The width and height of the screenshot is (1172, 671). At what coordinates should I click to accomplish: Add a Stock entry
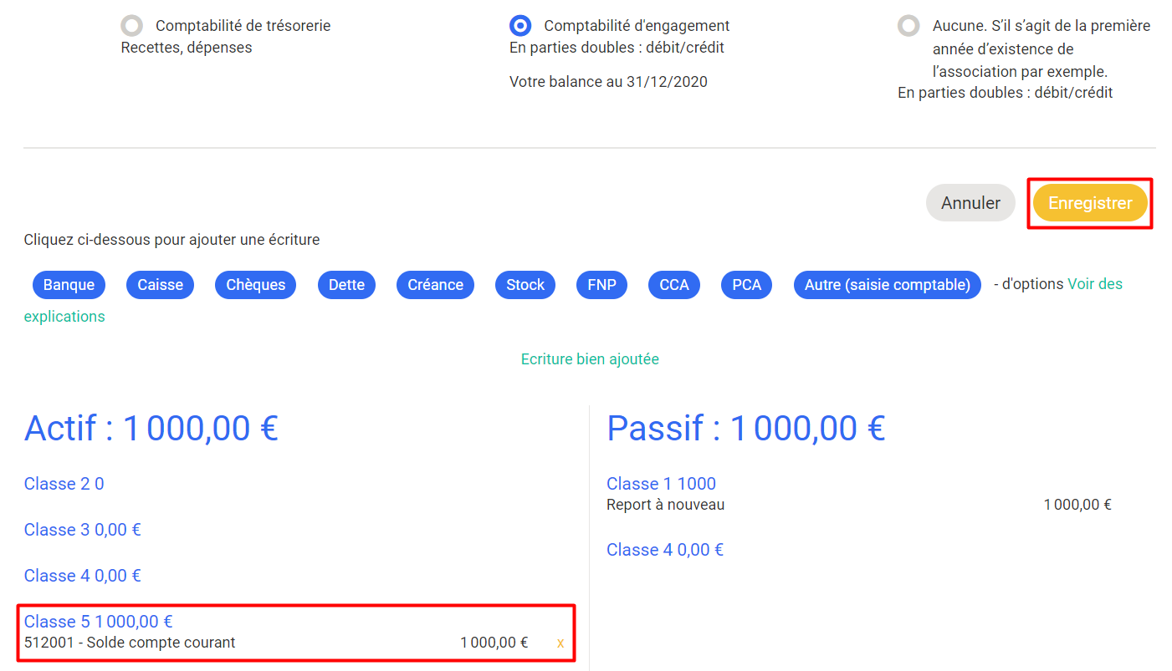[525, 285]
